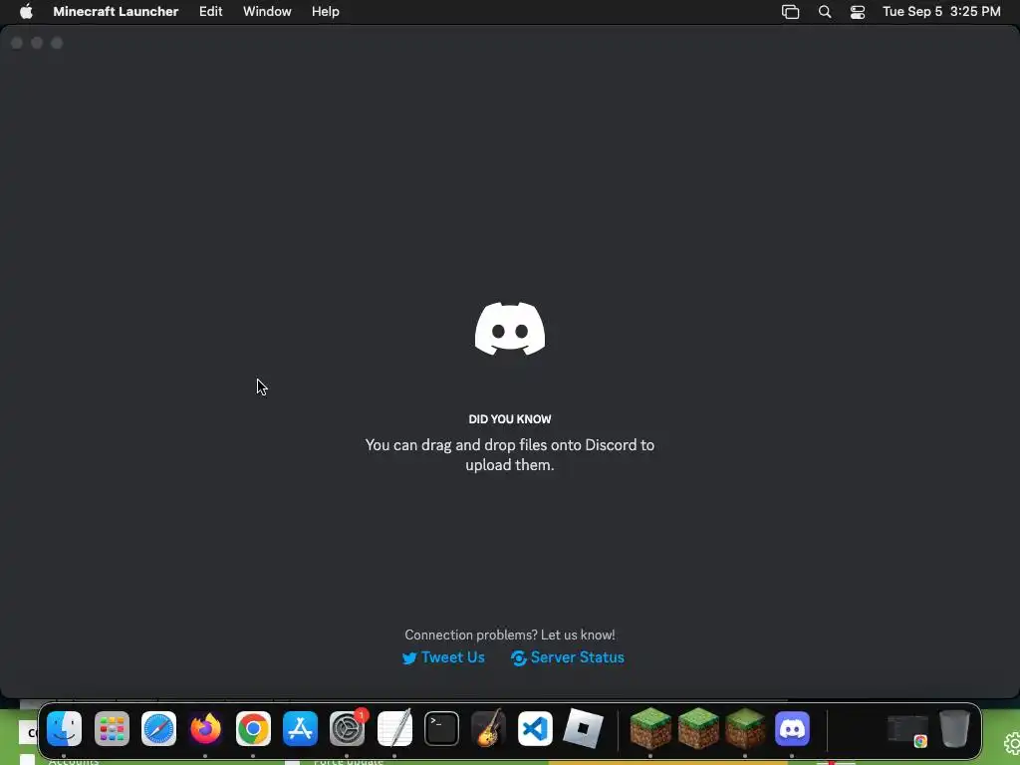Launch Roblox from the dock
Screen dimensions: 1020x765
[x=583, y=728]
